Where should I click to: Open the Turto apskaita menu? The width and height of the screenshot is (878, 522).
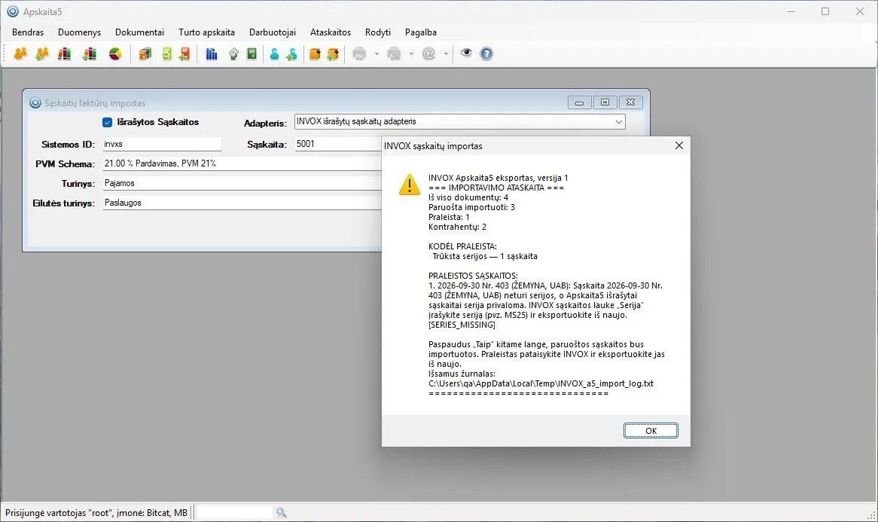tap(206, 32)
